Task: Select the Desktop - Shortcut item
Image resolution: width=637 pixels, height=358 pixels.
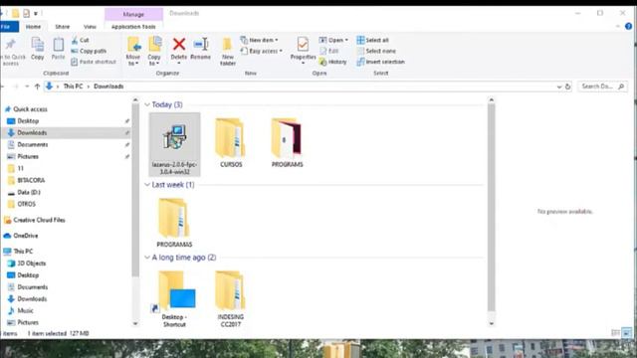Action: click(x=174, y=298)
